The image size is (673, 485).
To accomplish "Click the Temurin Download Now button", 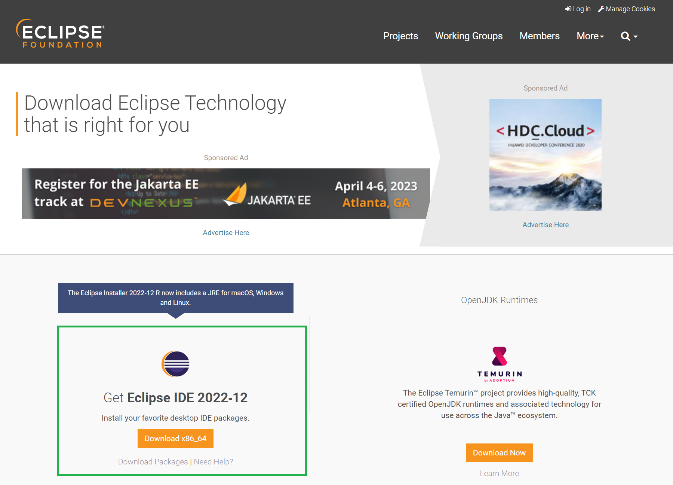I will pyautogui.click(x=500, y=453).
